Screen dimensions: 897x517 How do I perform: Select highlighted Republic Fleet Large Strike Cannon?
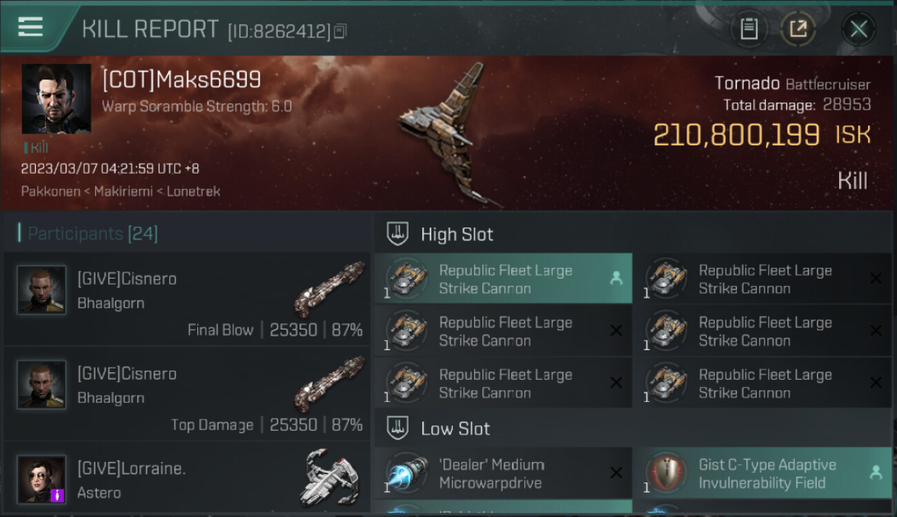click(503, 278)
